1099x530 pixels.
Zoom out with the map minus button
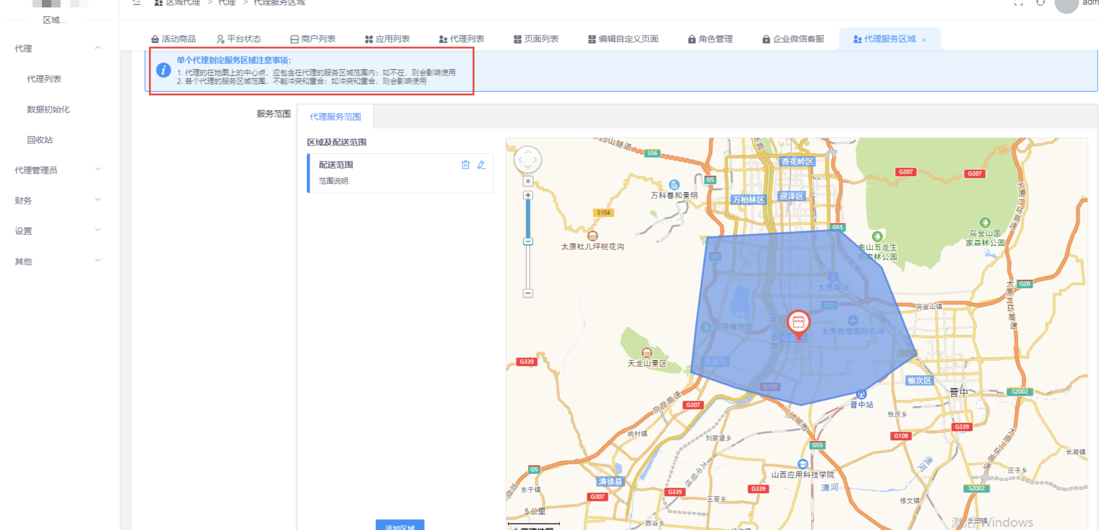tap(528, 293)
